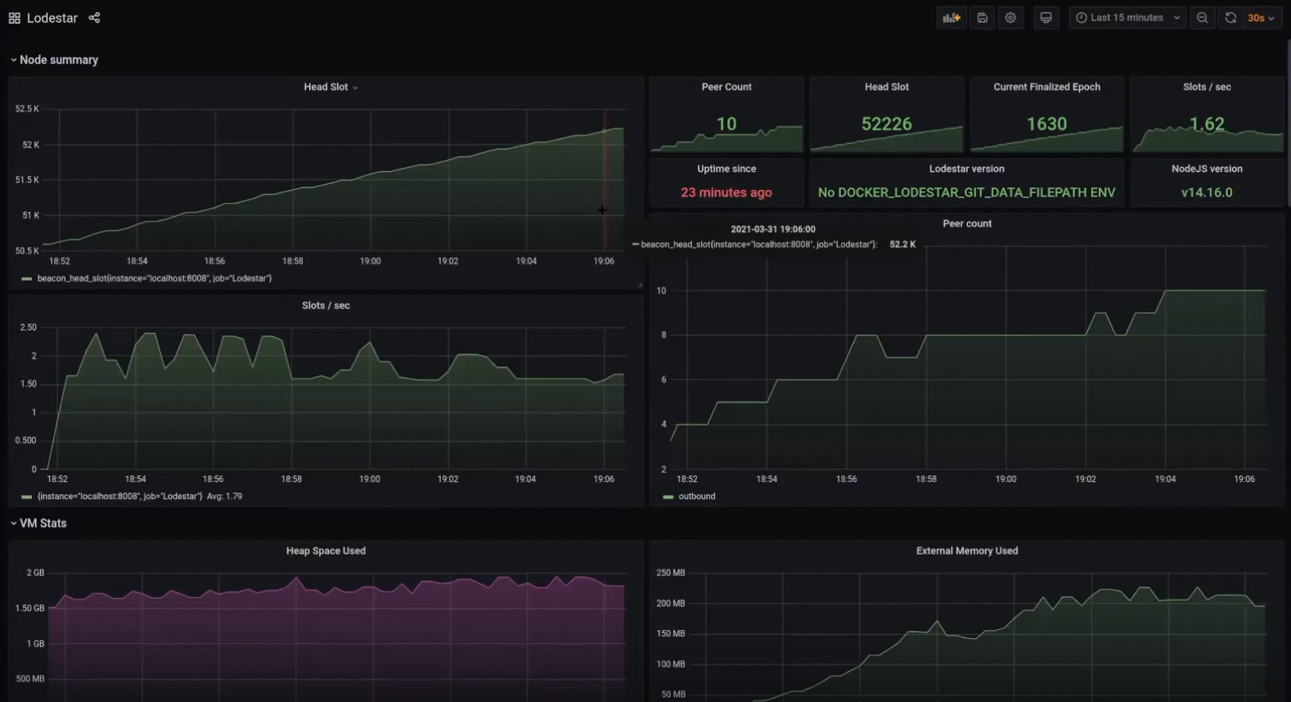
Task: Share the Lodestar dashboard
Action: coord(94,18)
